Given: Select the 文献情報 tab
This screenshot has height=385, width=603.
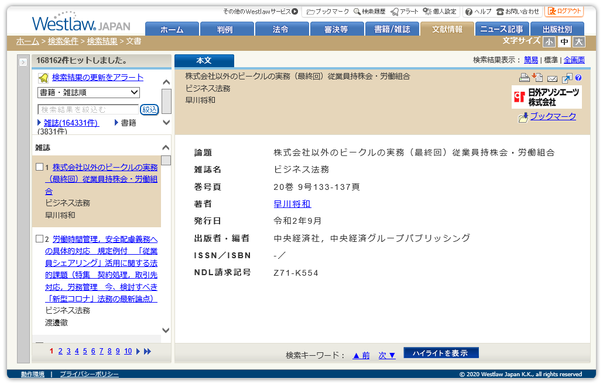Looking at the screenshot, I should [x=447, y=27].
